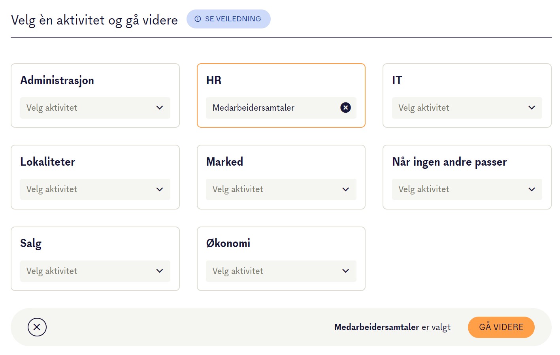
Task: Open the Når ingen andre passer dropdown
Action: (466, 189)
